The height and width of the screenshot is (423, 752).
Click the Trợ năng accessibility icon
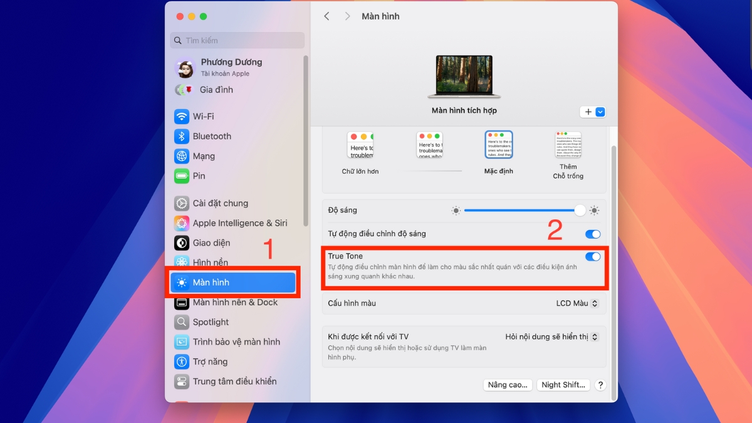(x=182, y=362)
